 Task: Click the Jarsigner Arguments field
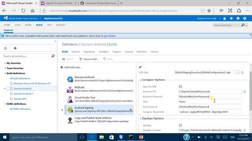tap(210, 112)
